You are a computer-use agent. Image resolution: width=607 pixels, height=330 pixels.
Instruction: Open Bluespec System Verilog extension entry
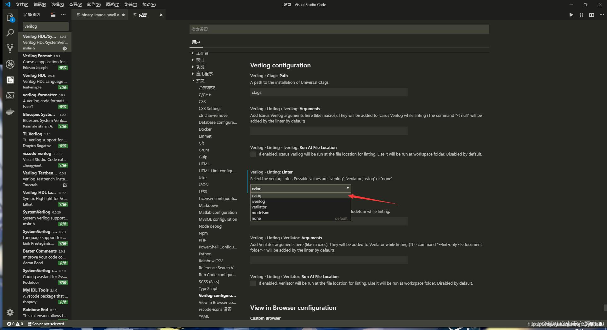[x=45, y=120]
